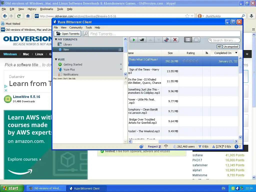256x192 pixels.
Task: Collapse the VUZE sidebar section
Action: point(56,59)
